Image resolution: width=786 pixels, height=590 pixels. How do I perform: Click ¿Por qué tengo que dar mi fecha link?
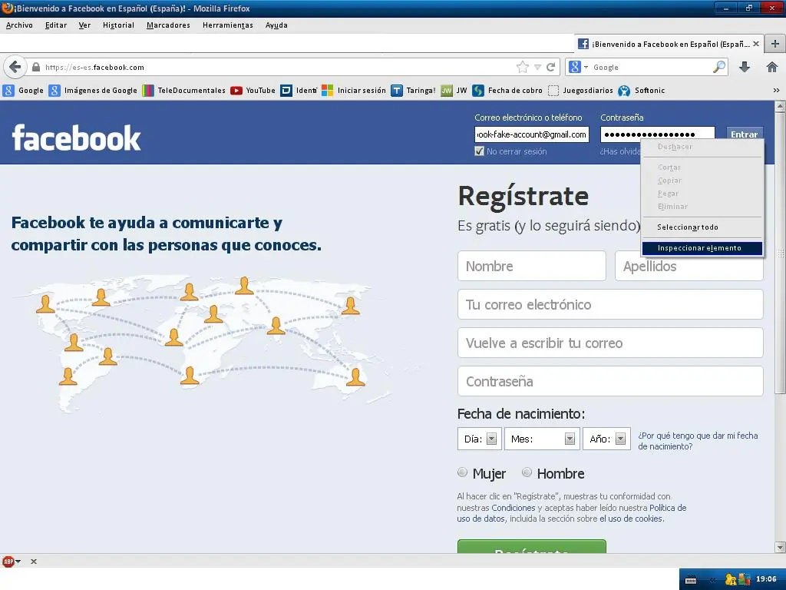coord(698,441)
